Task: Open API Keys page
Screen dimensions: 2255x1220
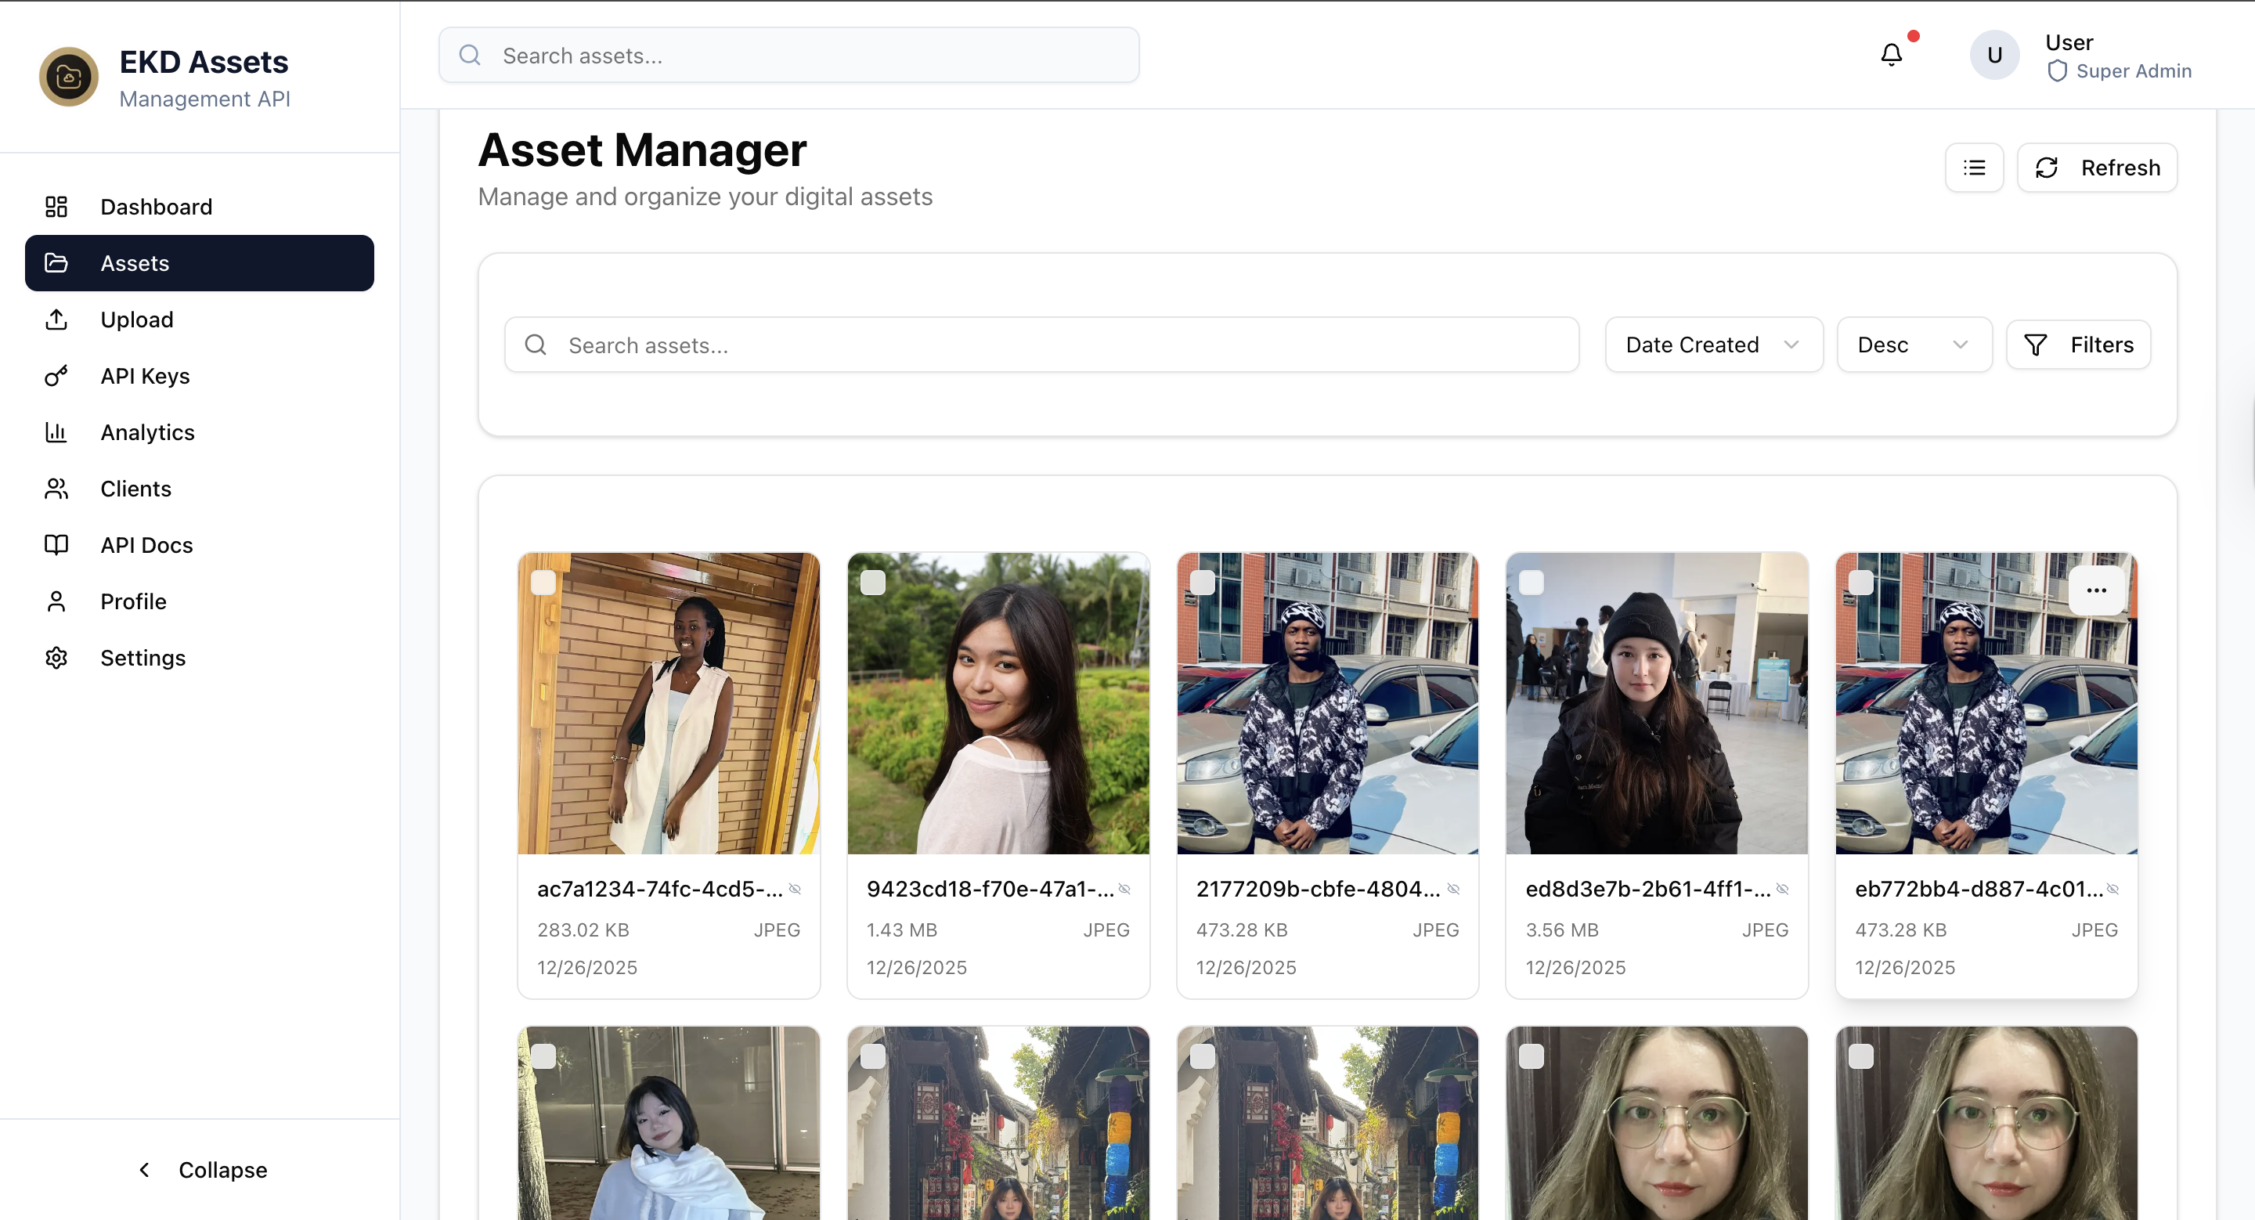Action: point(200,377)
